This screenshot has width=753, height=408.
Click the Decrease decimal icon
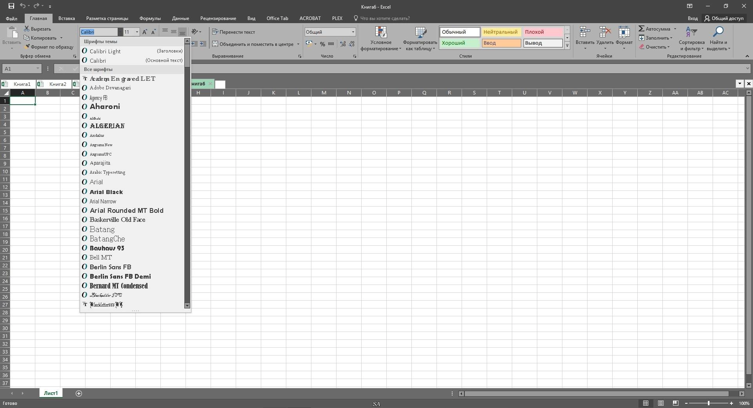coord(351,44)
